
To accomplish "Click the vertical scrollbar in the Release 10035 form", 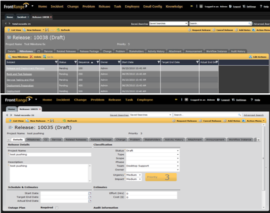I will (263, 158).
